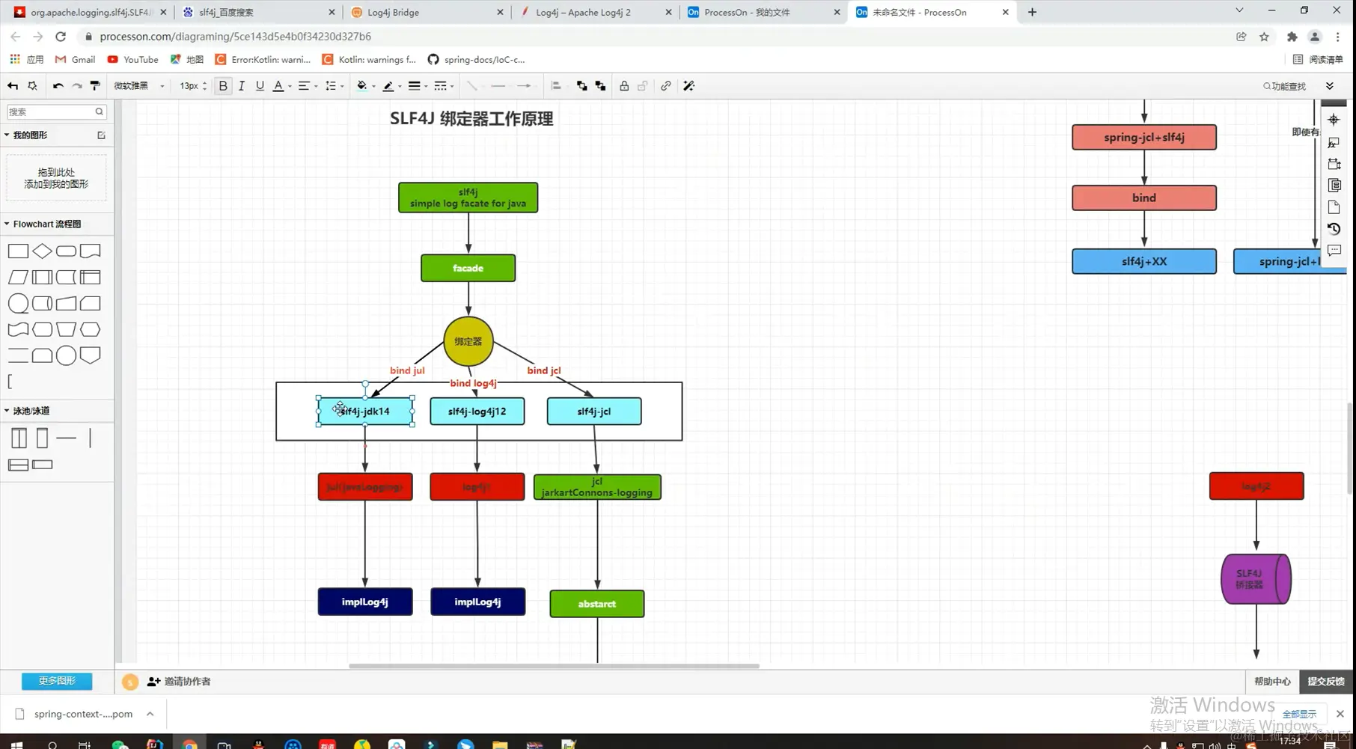The height and width of the screenshot is (749, 1356).
Task: Switch to the Log4j Bridge tab
Action: (427, 12)
